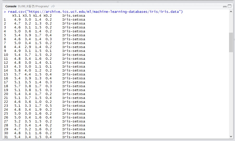Click value 4.9 in row 1
Screen dimensions: 235x141
[x=17, y=20]
